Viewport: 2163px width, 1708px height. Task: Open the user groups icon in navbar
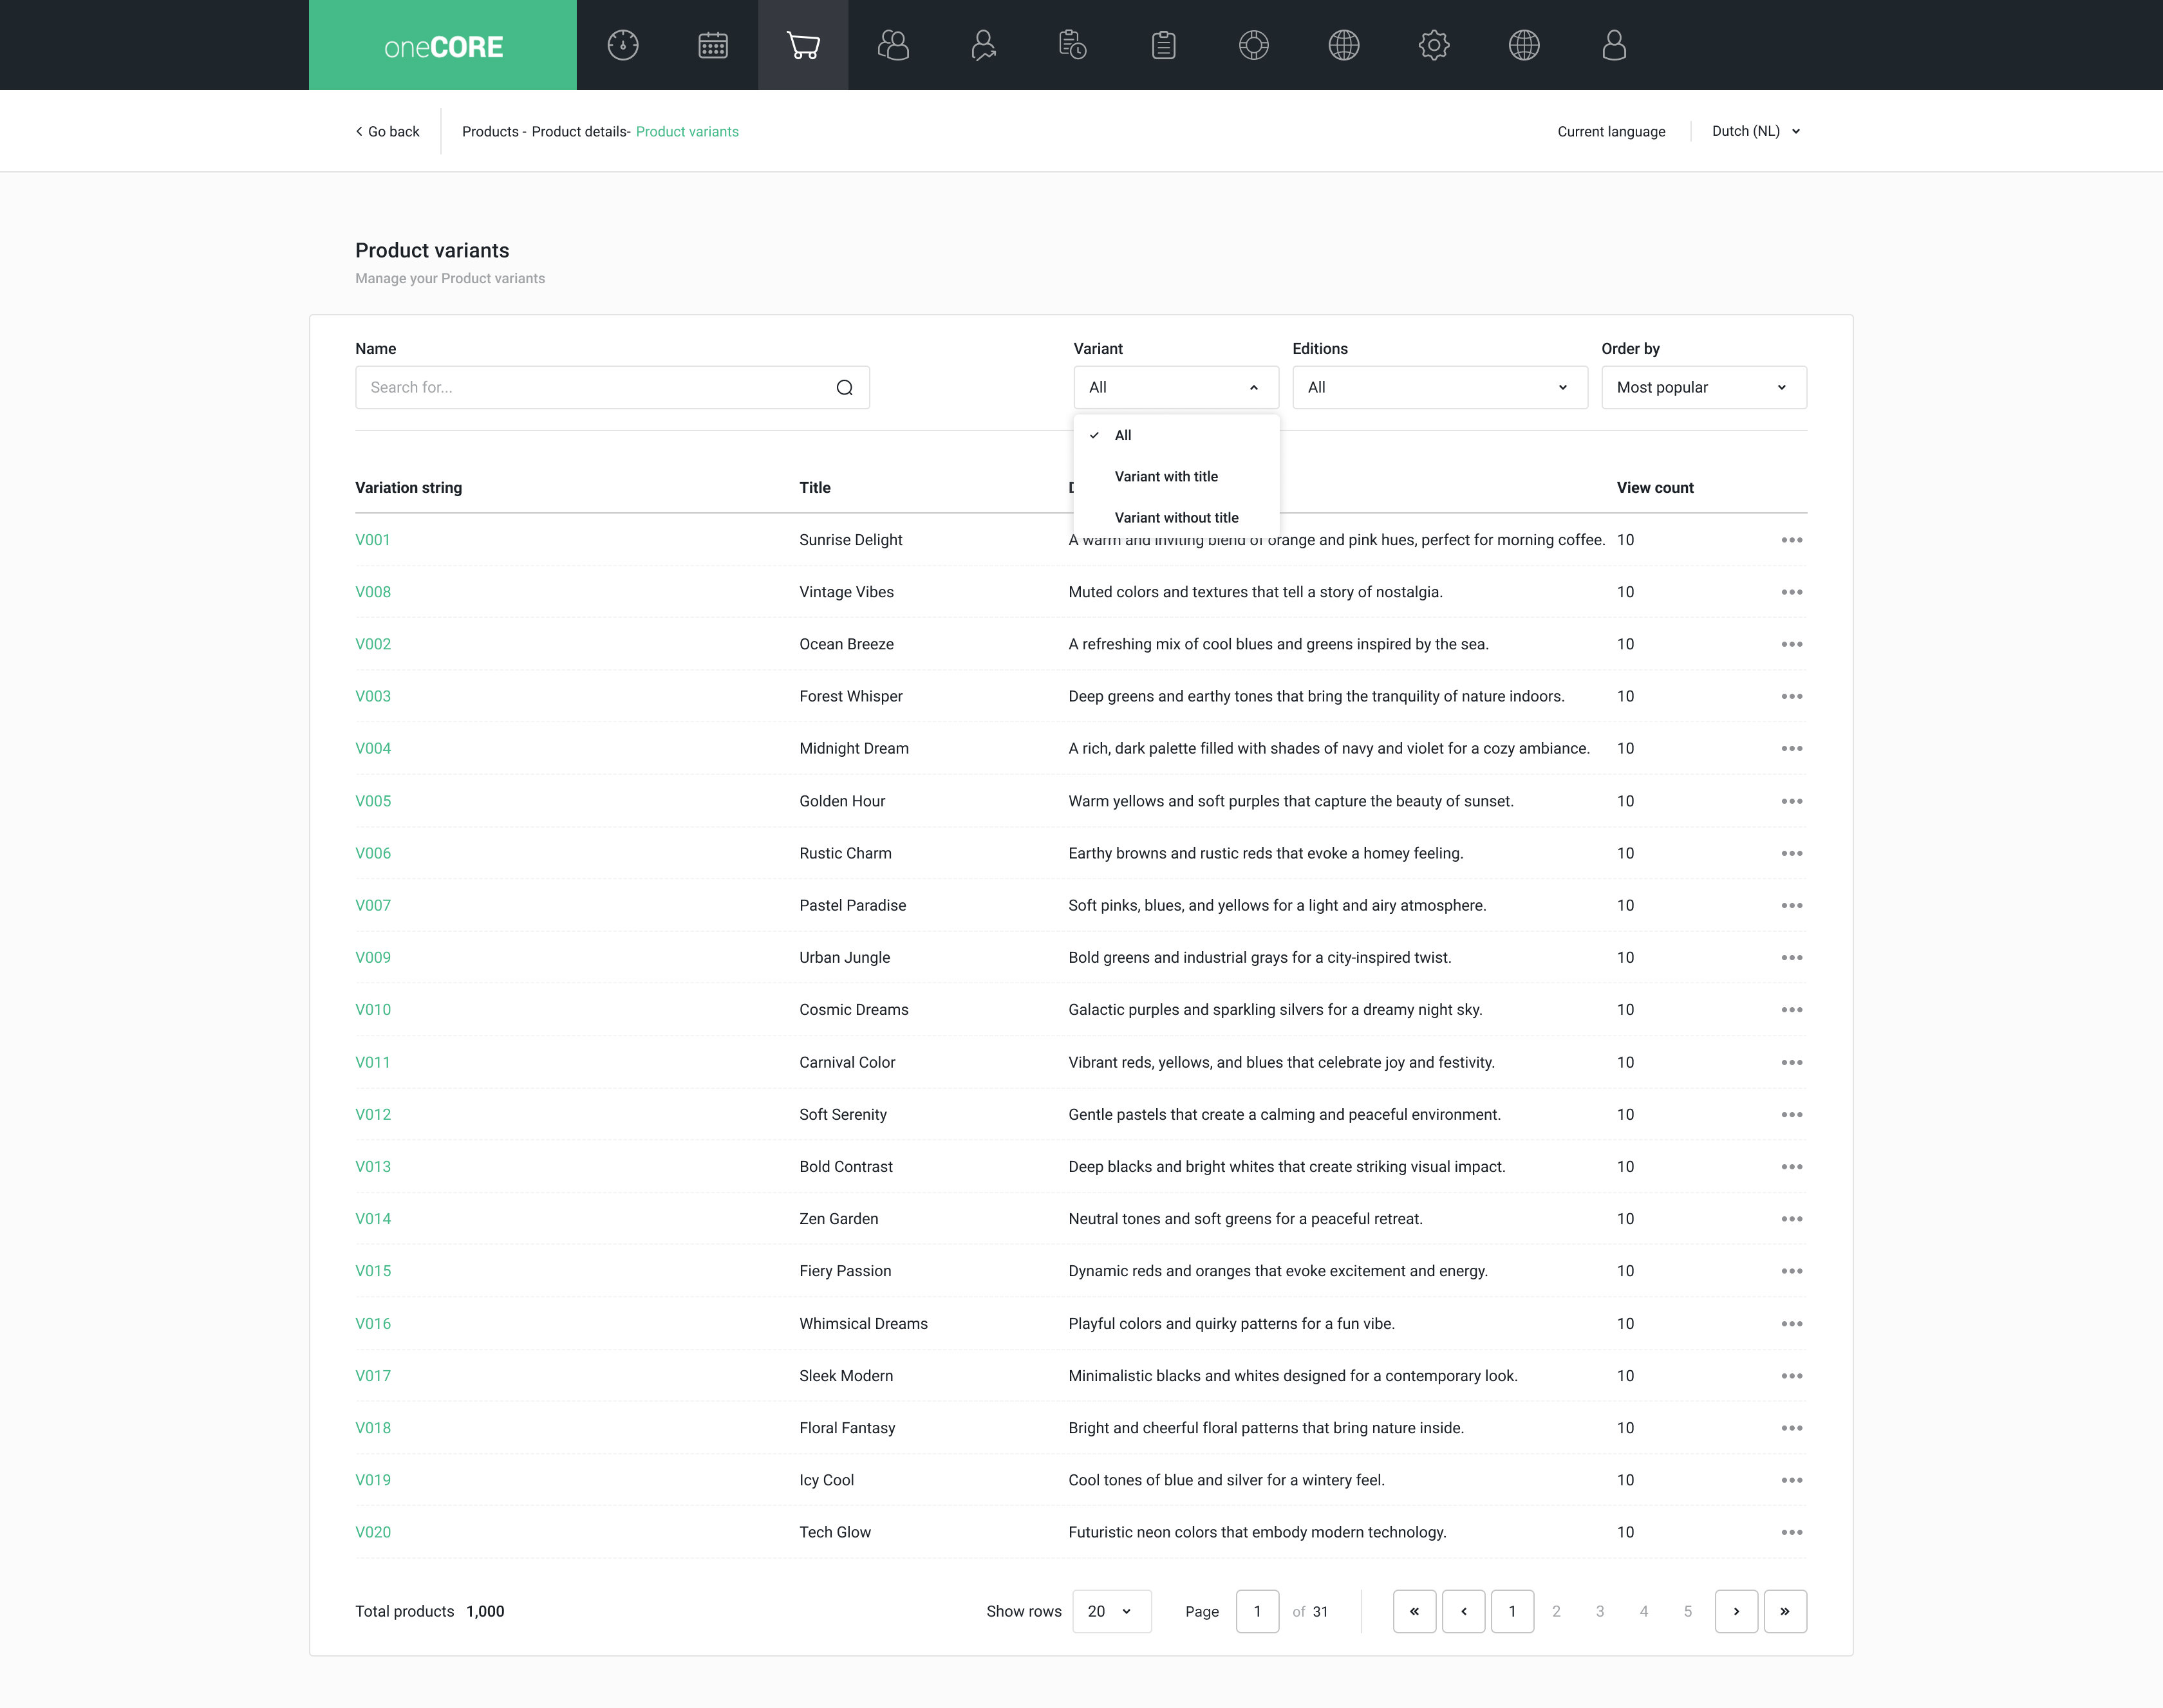[892, 45]
